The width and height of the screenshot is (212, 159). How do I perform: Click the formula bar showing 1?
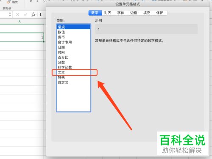[42, 14]
